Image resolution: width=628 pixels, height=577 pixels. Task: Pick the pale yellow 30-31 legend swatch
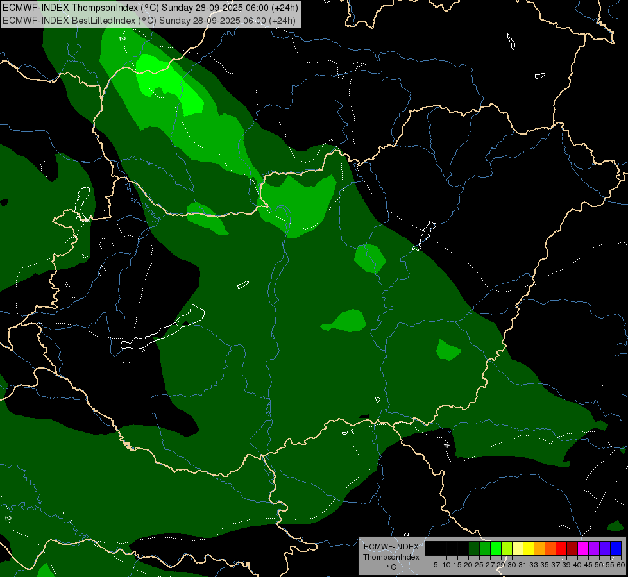coord(518,548)
